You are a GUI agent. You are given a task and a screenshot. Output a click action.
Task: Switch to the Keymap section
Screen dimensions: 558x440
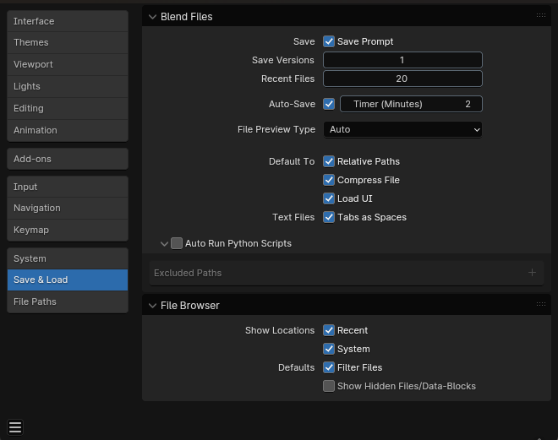pos(68,230)
